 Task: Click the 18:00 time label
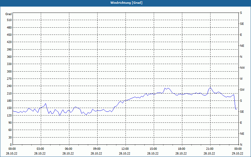coord(181,149)
